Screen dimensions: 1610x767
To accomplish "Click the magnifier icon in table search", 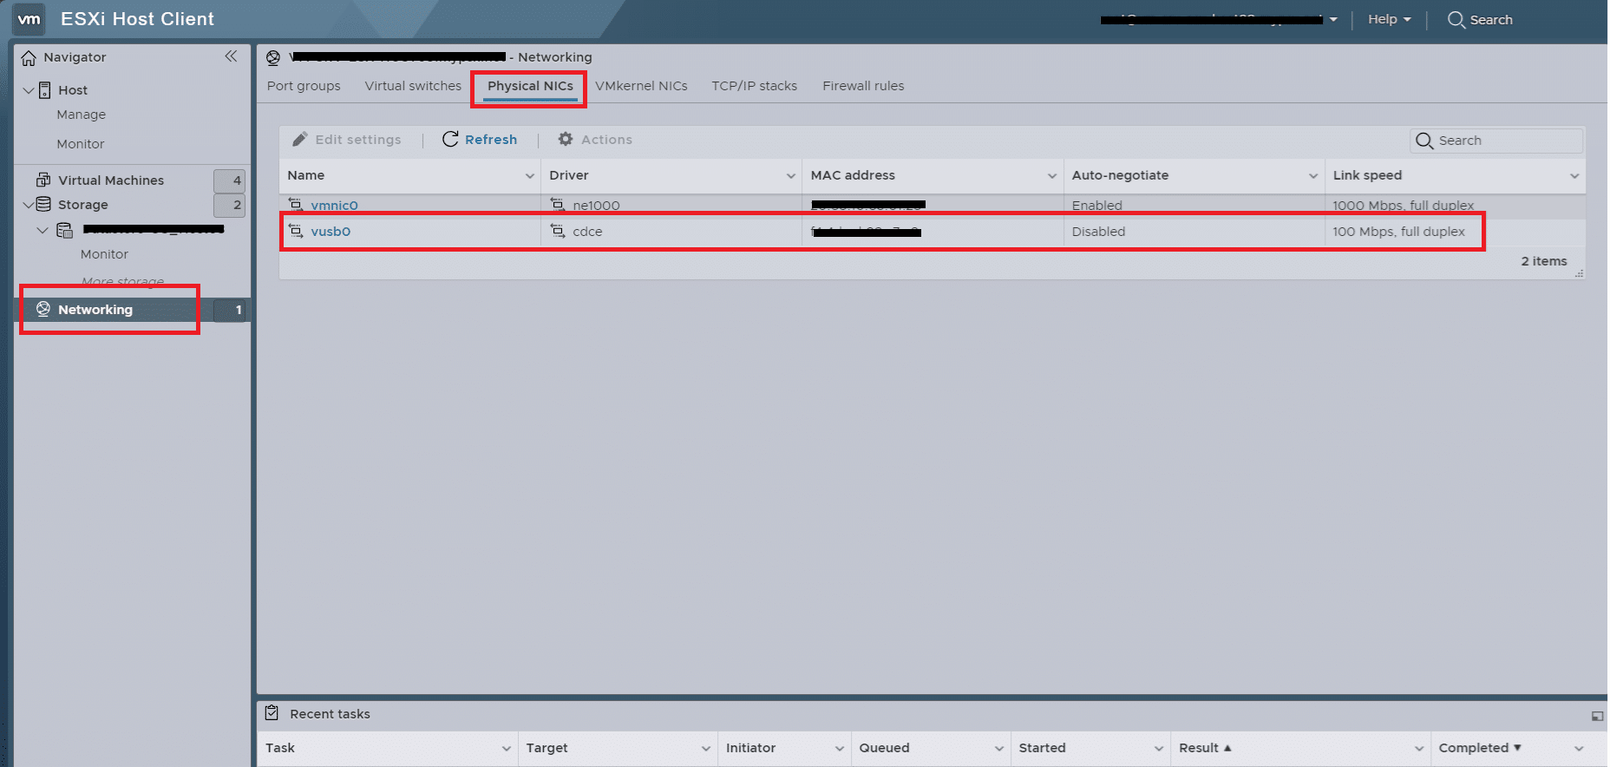I will point(1424,141).
